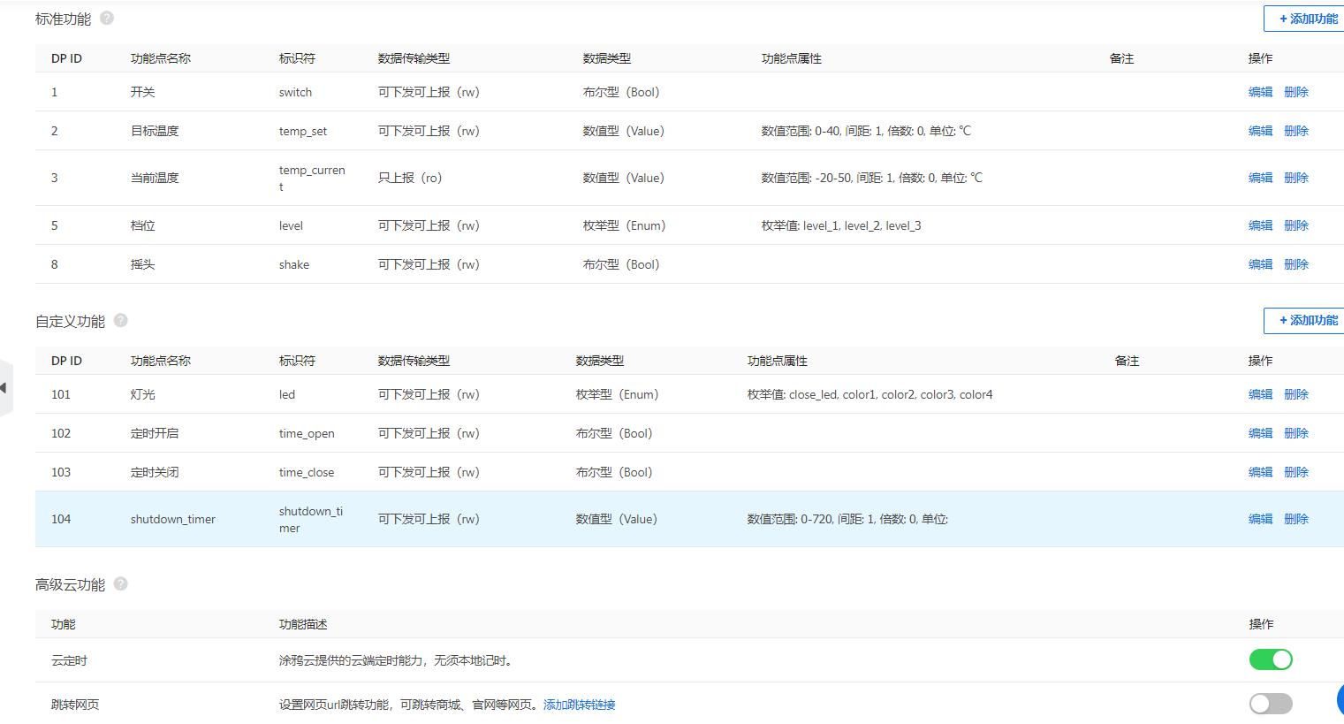Click the 枚举值 level_1, level_2, level_3 text

coord(841,225)
